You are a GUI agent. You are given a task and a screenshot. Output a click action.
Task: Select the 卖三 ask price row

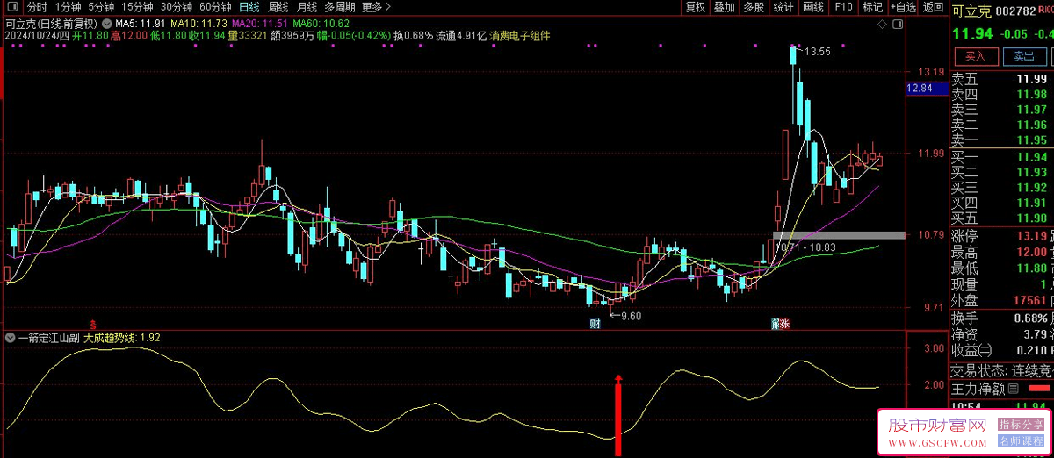tap(1001, 110)
